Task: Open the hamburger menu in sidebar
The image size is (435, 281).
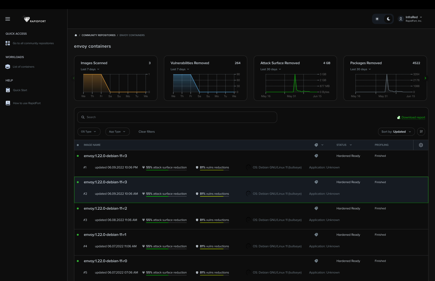Action: click(x=8, y=19)
